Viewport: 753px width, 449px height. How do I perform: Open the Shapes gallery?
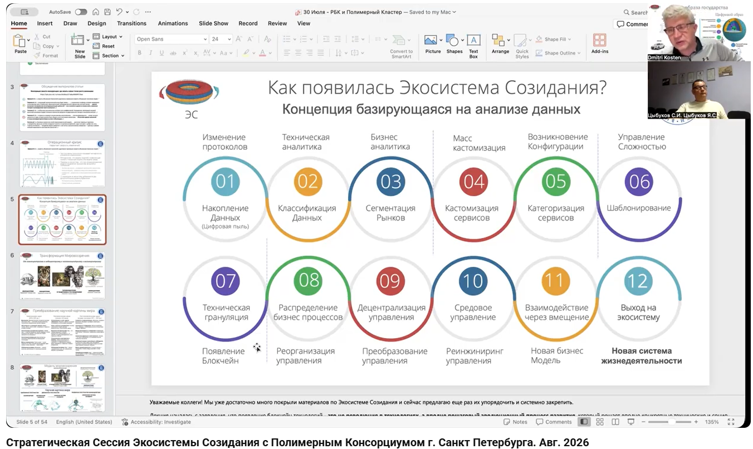pyautogui.click(x=454, y=45)
